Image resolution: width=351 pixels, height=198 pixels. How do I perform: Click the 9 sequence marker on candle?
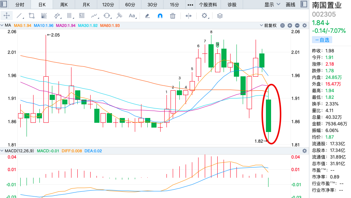[217, 45]
